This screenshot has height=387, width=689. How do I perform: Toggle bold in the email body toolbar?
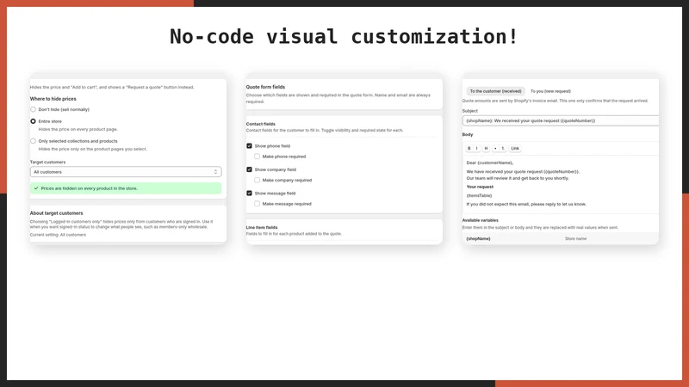[x=469, y=148]
